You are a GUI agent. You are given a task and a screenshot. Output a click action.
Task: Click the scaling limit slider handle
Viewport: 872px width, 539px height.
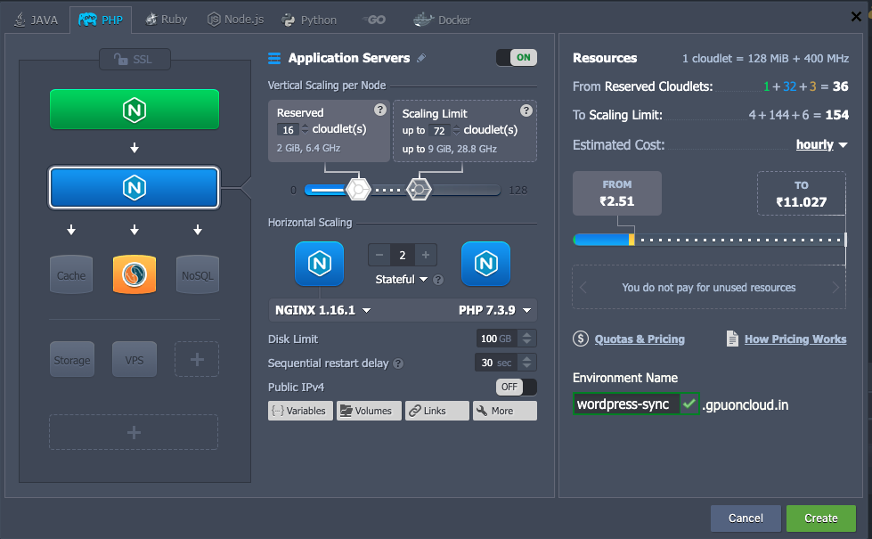tap(419, 189)
